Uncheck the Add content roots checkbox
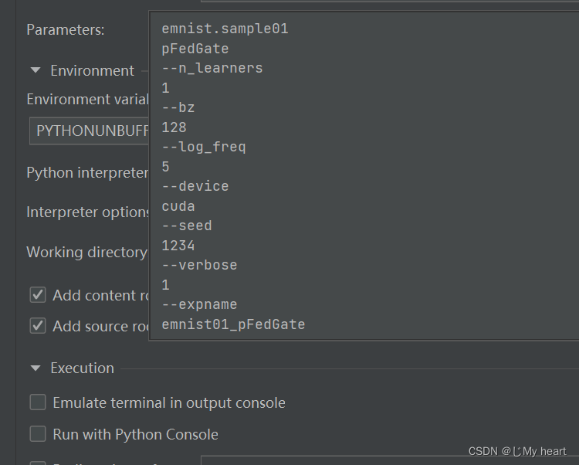Screen dimensions: 579x465 click(37, 295)
